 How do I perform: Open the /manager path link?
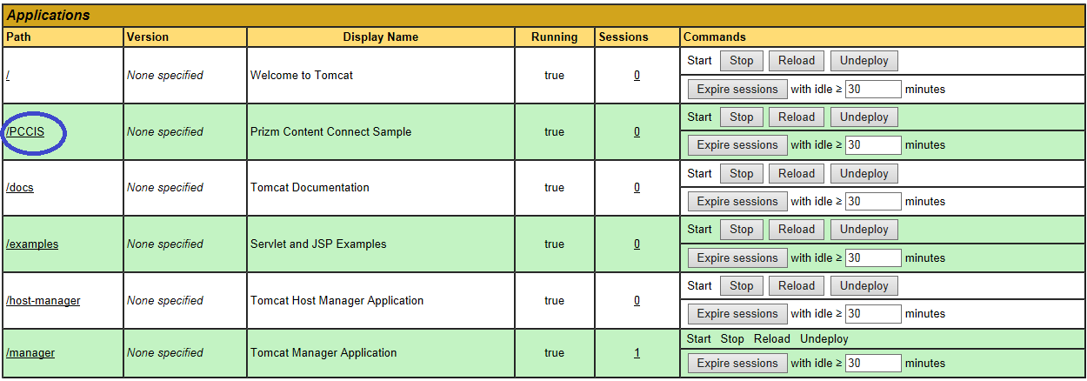tap(30, 353)
